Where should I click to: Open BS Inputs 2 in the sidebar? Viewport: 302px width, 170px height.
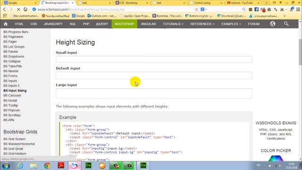tap(11, 85)
